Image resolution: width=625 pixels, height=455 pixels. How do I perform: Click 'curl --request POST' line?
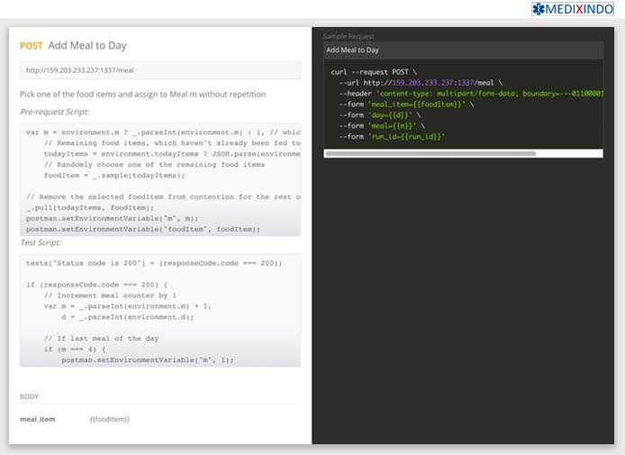point(374,72)
